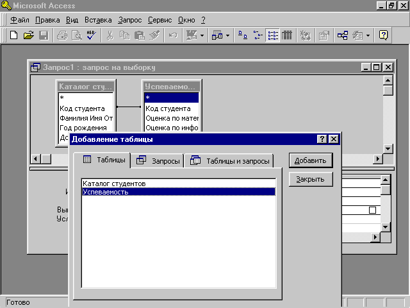Click the Undo arrow icon
Image resolution: width=410 pixels, height=308 pixels.
[x=173, y=35]
